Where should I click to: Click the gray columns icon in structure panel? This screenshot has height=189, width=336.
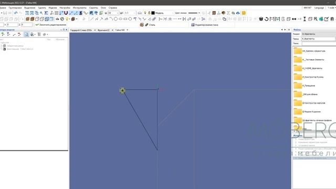point(39,34)
